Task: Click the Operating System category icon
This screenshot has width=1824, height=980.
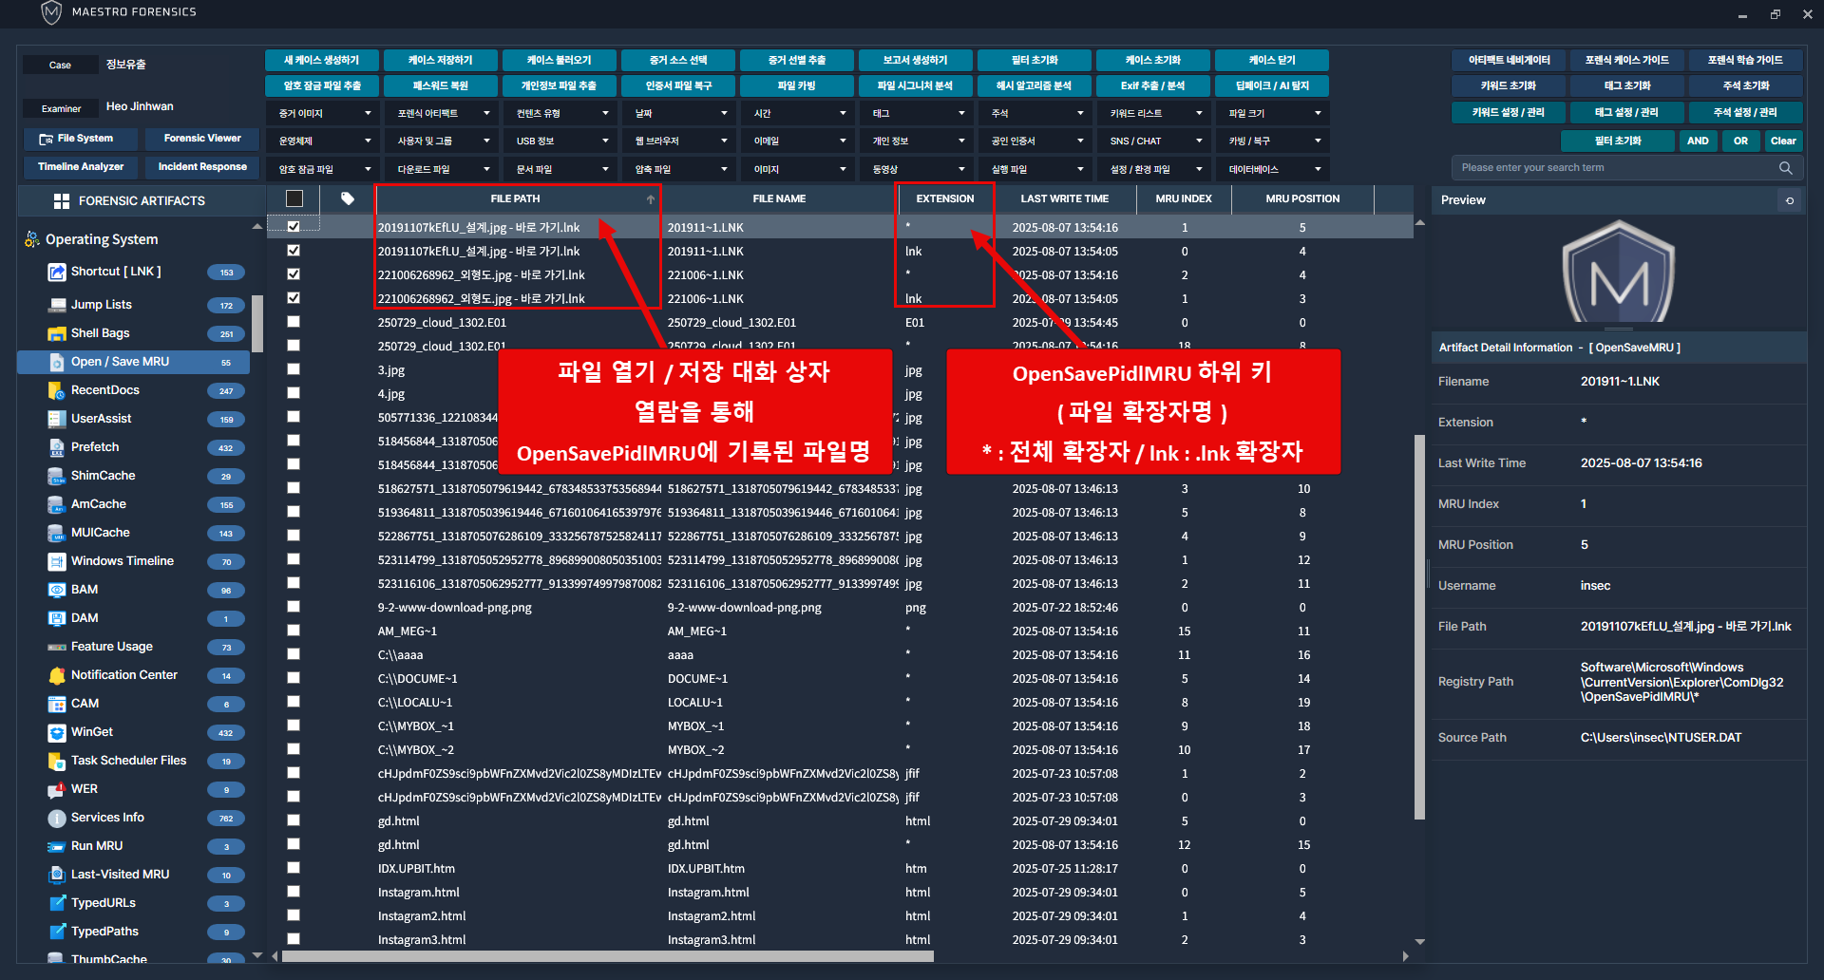Action: [x=32, y=239]
